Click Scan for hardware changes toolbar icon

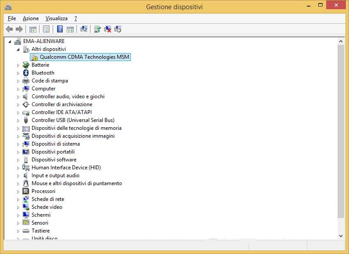click(x=84, y=29)
